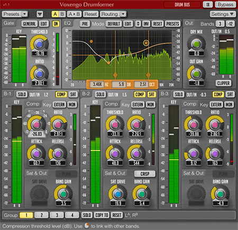Screen dimensions: 238x230
Task: Toggle 1X oversampling button
Action: [208, 4]
